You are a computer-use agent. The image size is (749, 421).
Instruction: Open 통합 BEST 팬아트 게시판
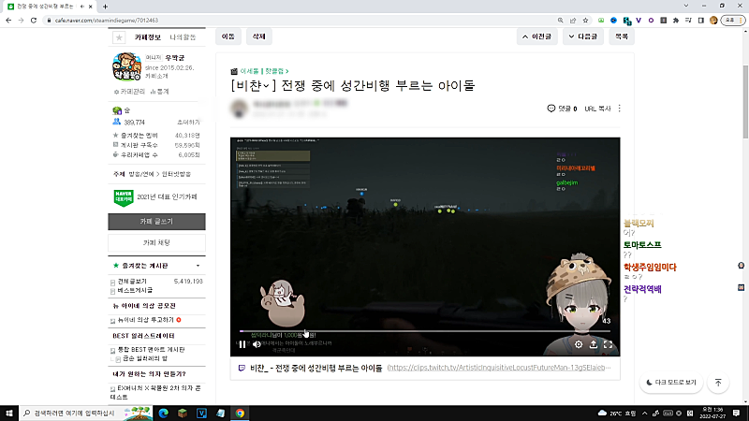[151, 349]
